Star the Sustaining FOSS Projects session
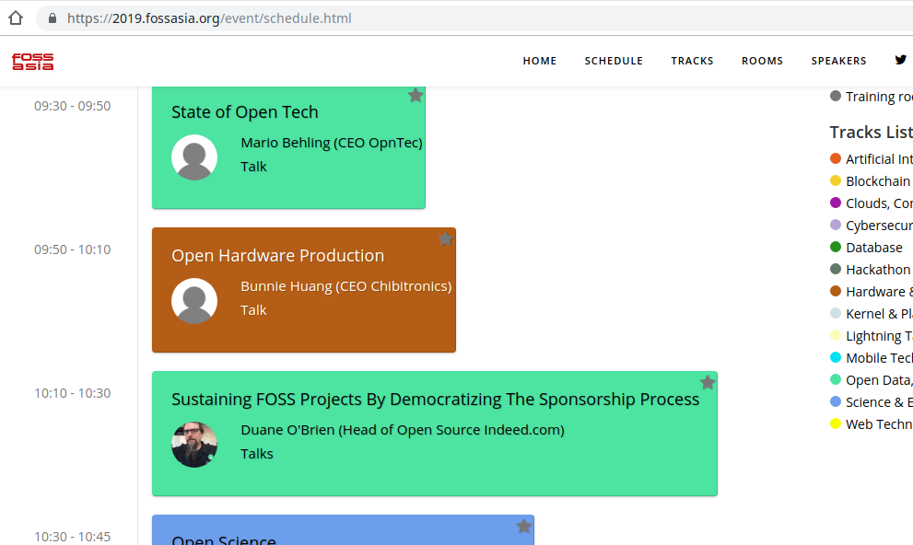The height and width of the screenshot is (545, 913). click(708, 382)
